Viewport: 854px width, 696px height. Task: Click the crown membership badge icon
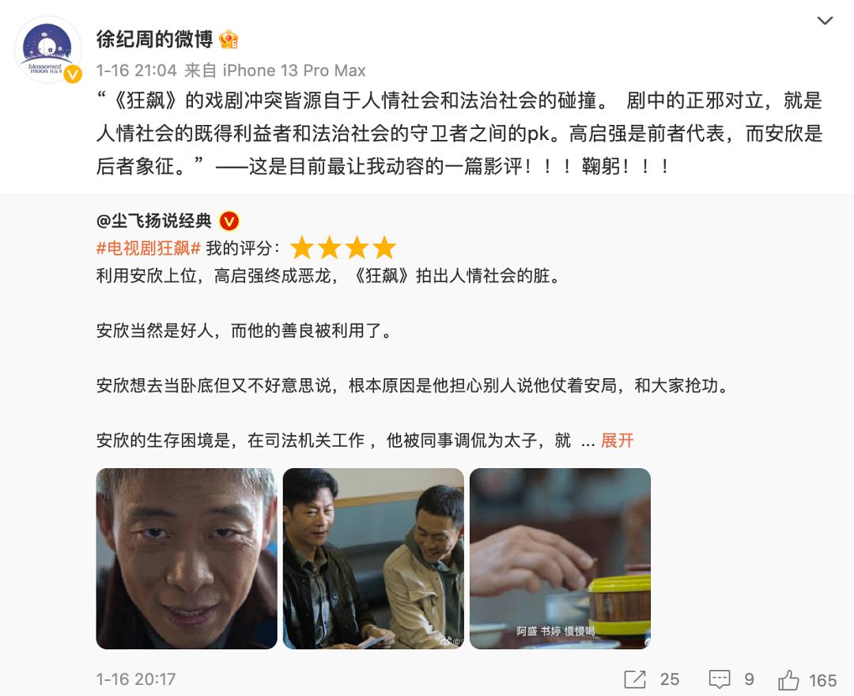coord(229,40)
